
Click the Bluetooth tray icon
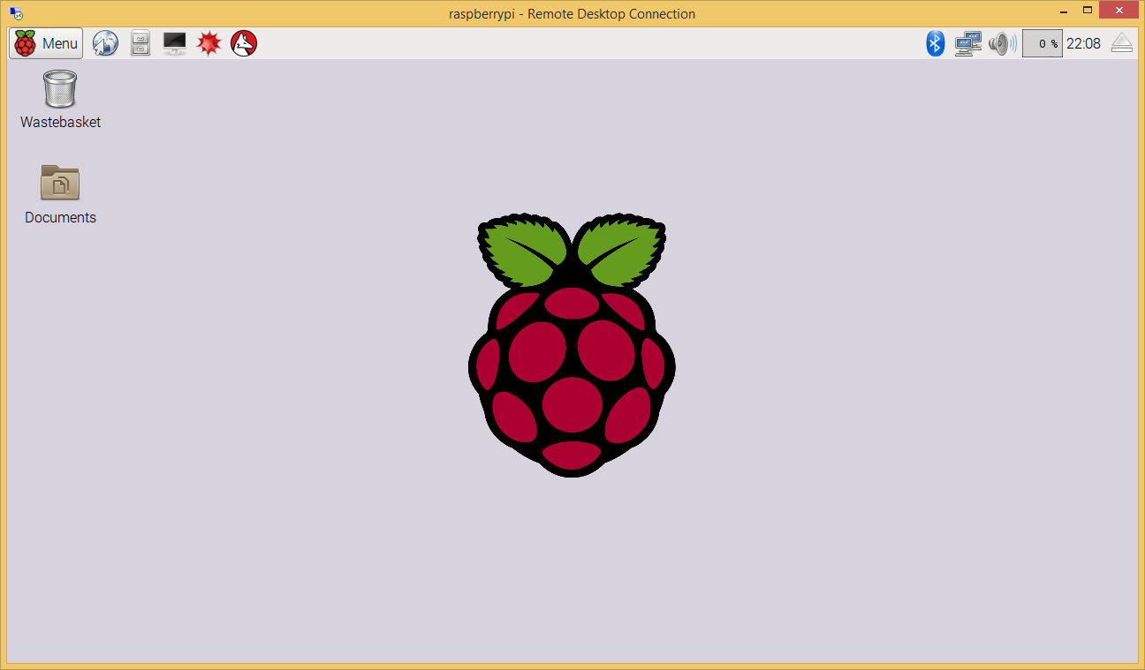tap(936, 43)
